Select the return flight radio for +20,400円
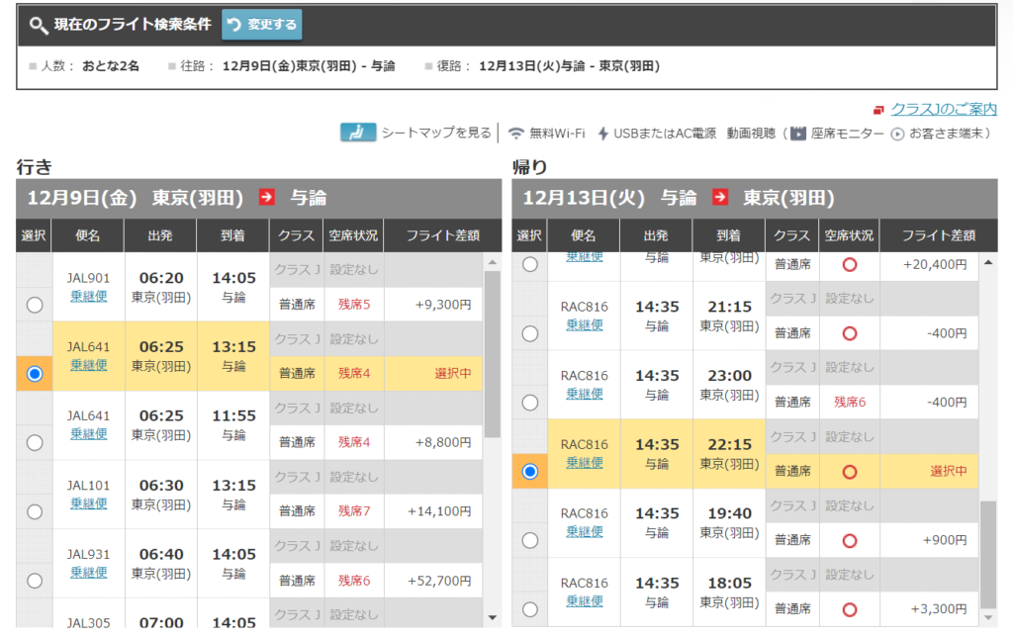The image size is (1013, 639). point(530,264)
